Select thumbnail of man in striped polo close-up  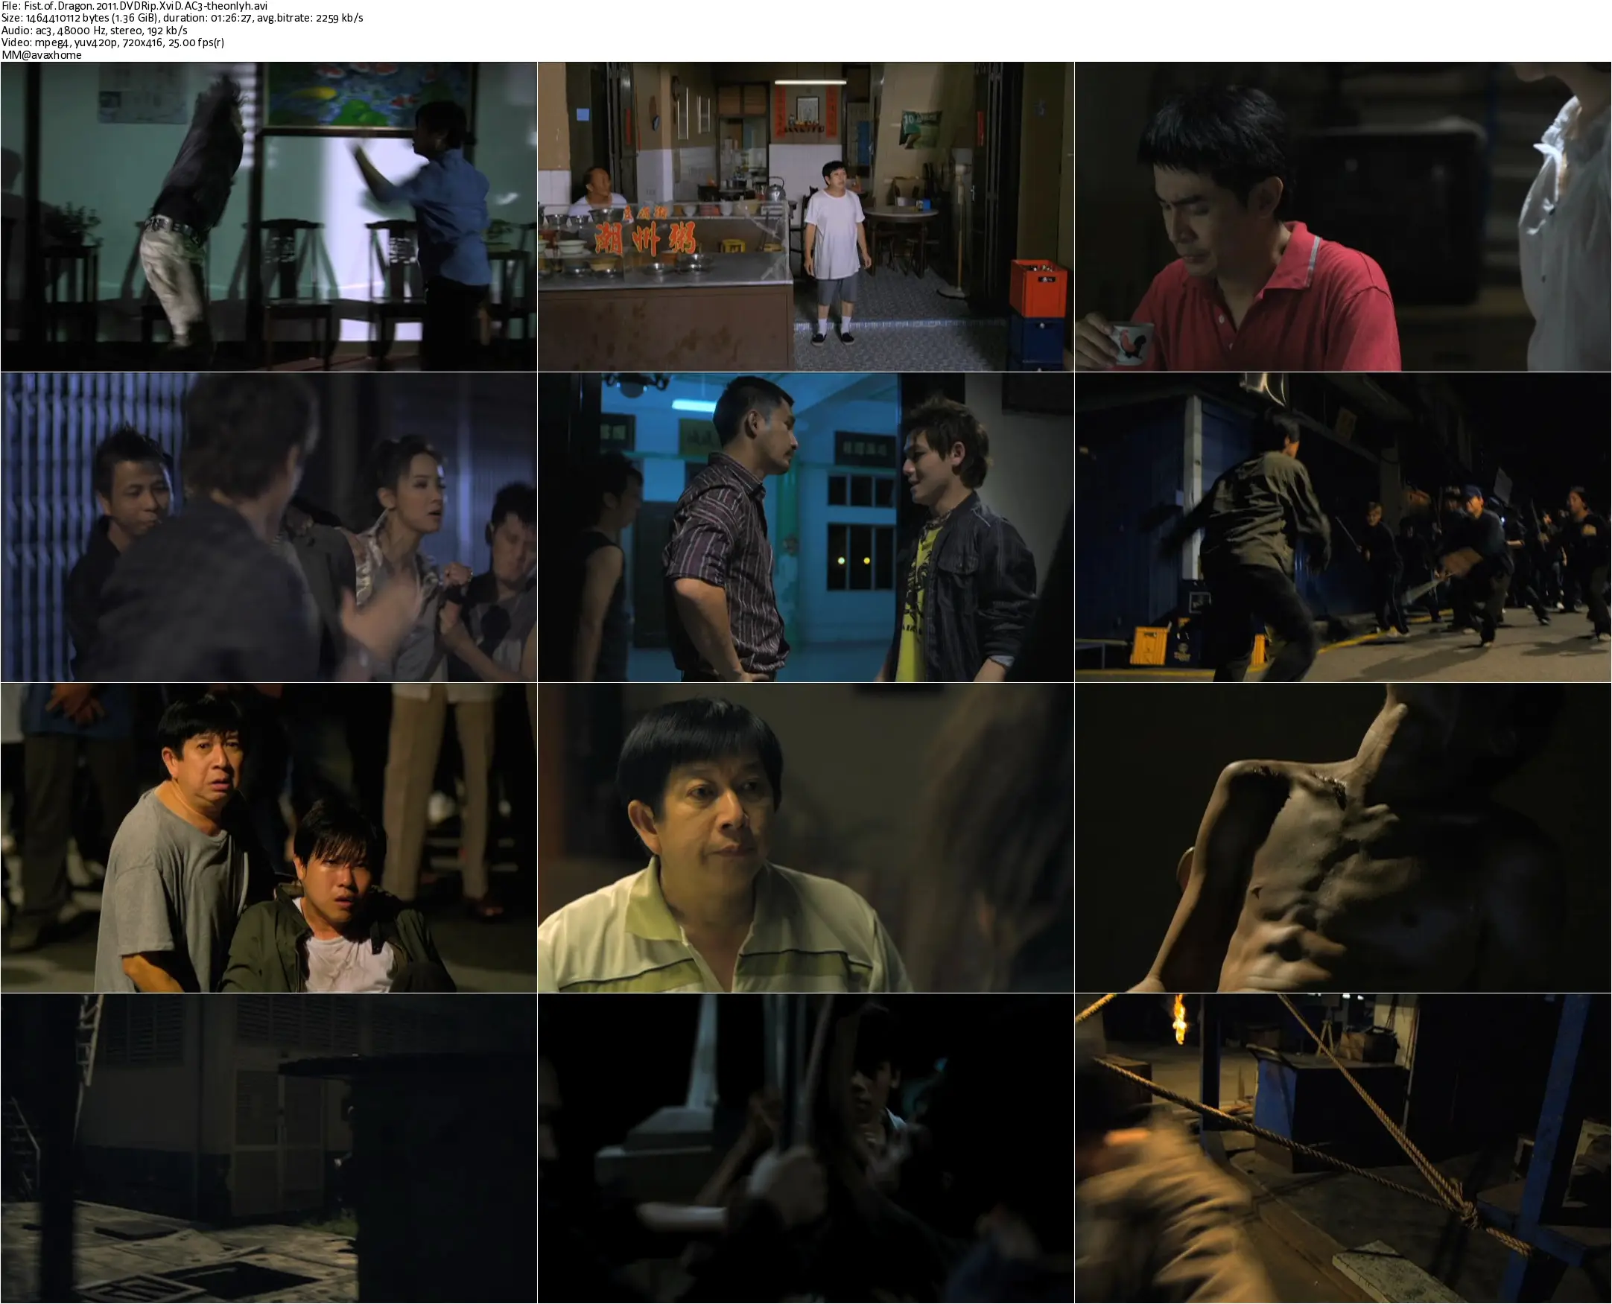pyautogui.click(x=806, y=838)
